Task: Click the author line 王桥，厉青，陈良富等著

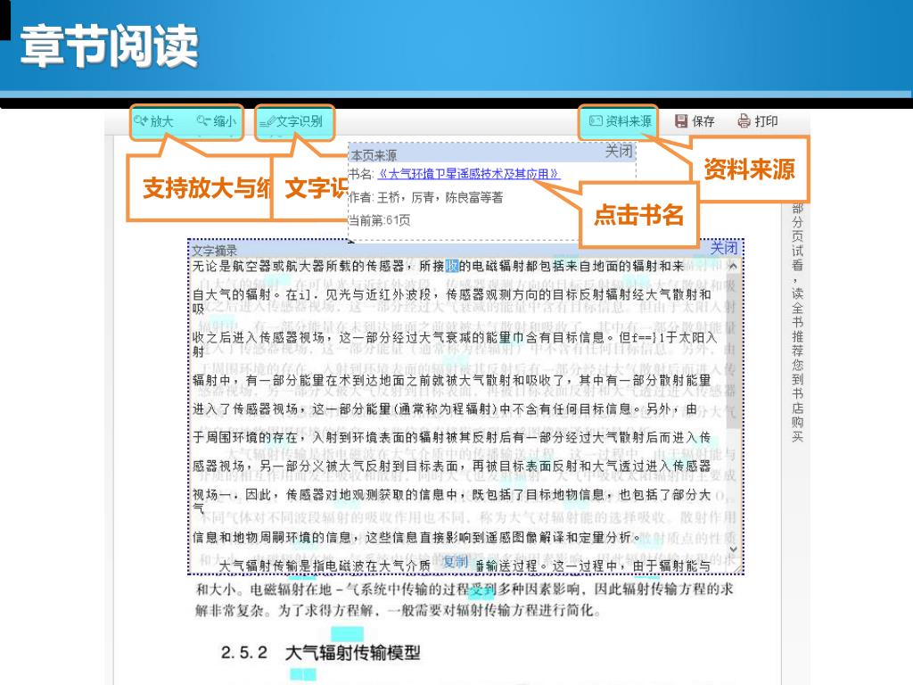Action: click(x=425, y=197)
